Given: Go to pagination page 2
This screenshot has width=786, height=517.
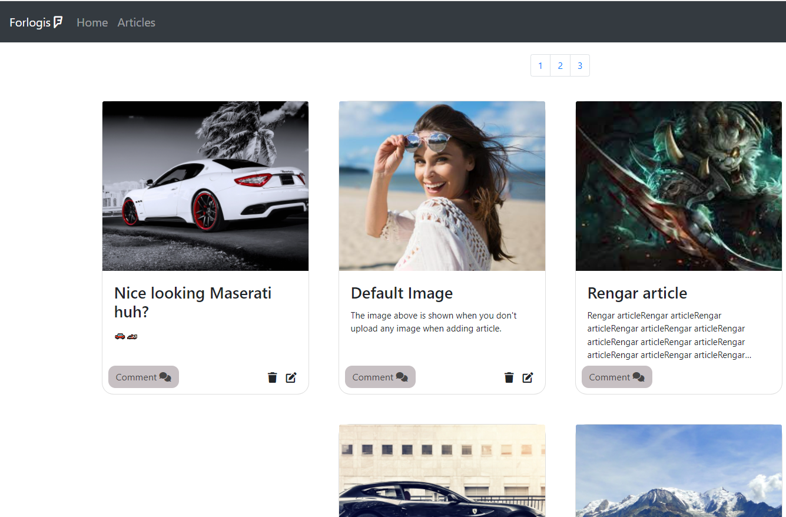Looking at the screenshot, I should coord(561,65).
